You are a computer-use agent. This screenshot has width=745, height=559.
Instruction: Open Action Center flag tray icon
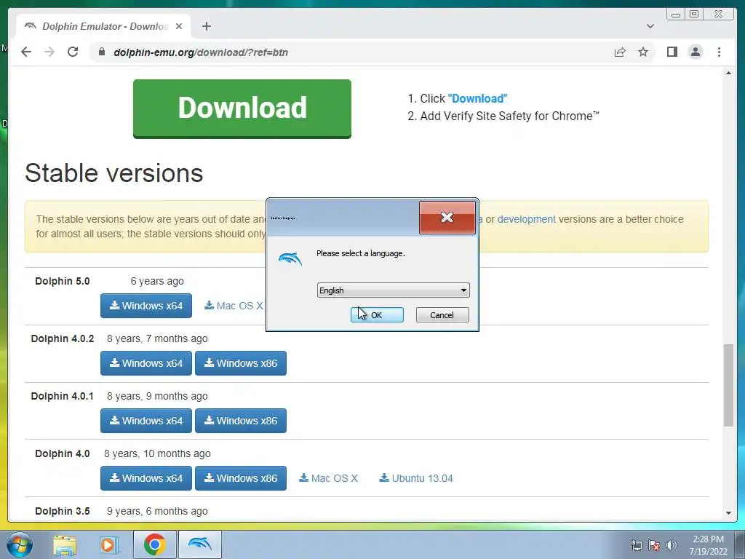click(654, 544)
